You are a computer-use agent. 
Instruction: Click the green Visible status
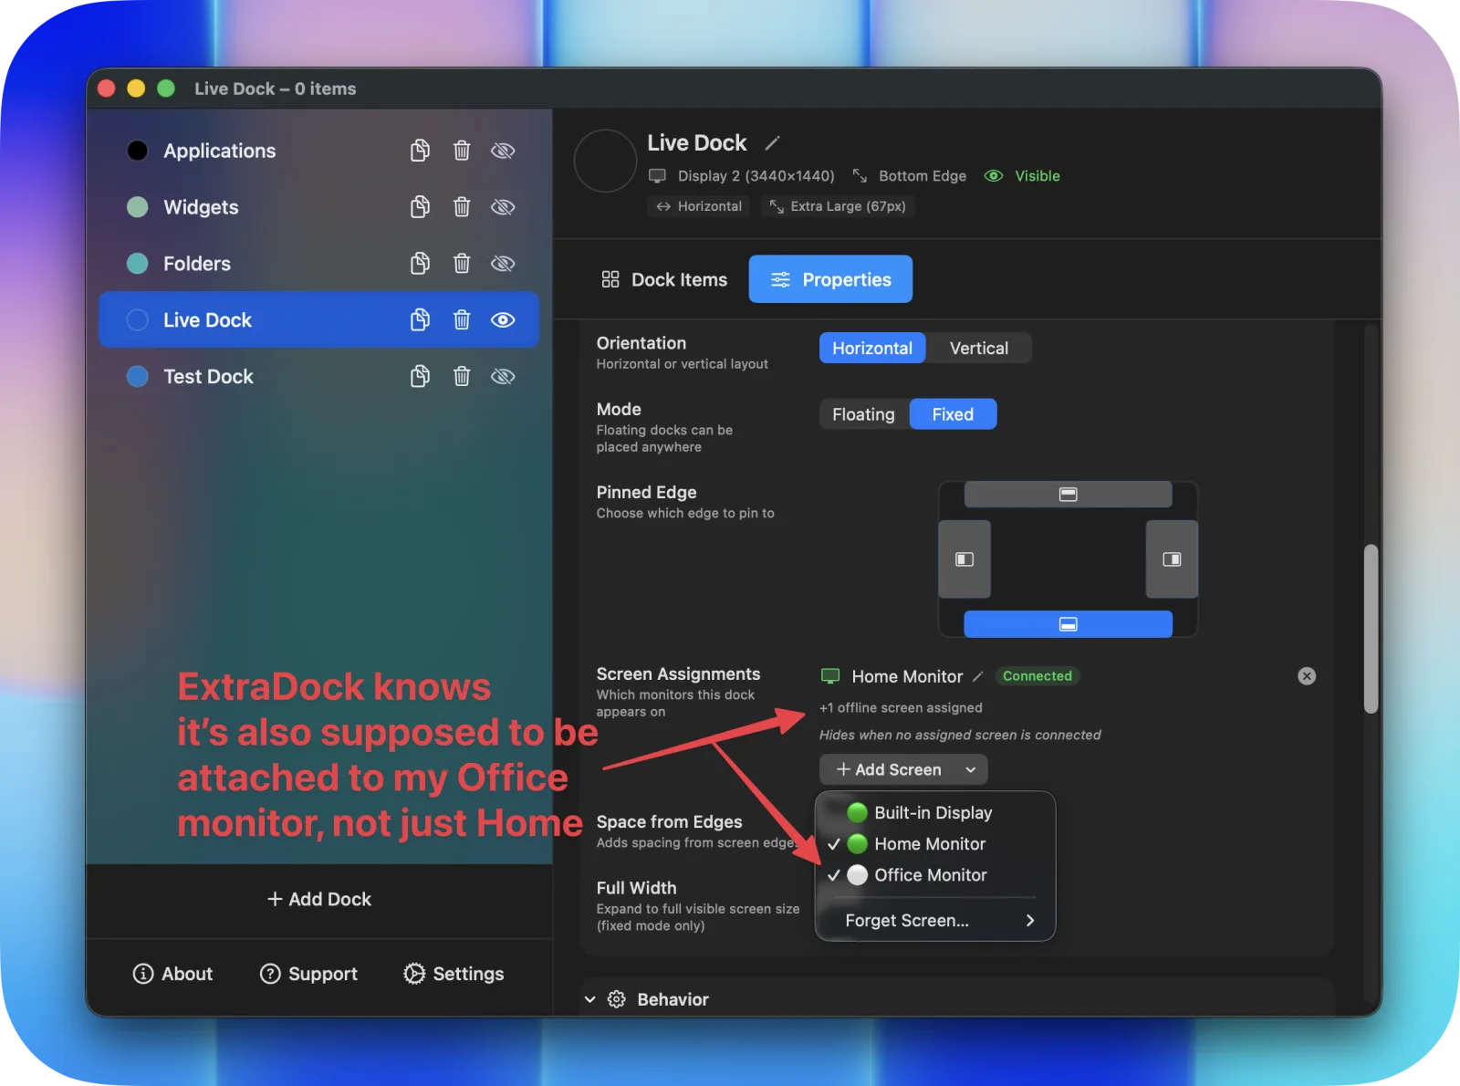[1022, 176]
